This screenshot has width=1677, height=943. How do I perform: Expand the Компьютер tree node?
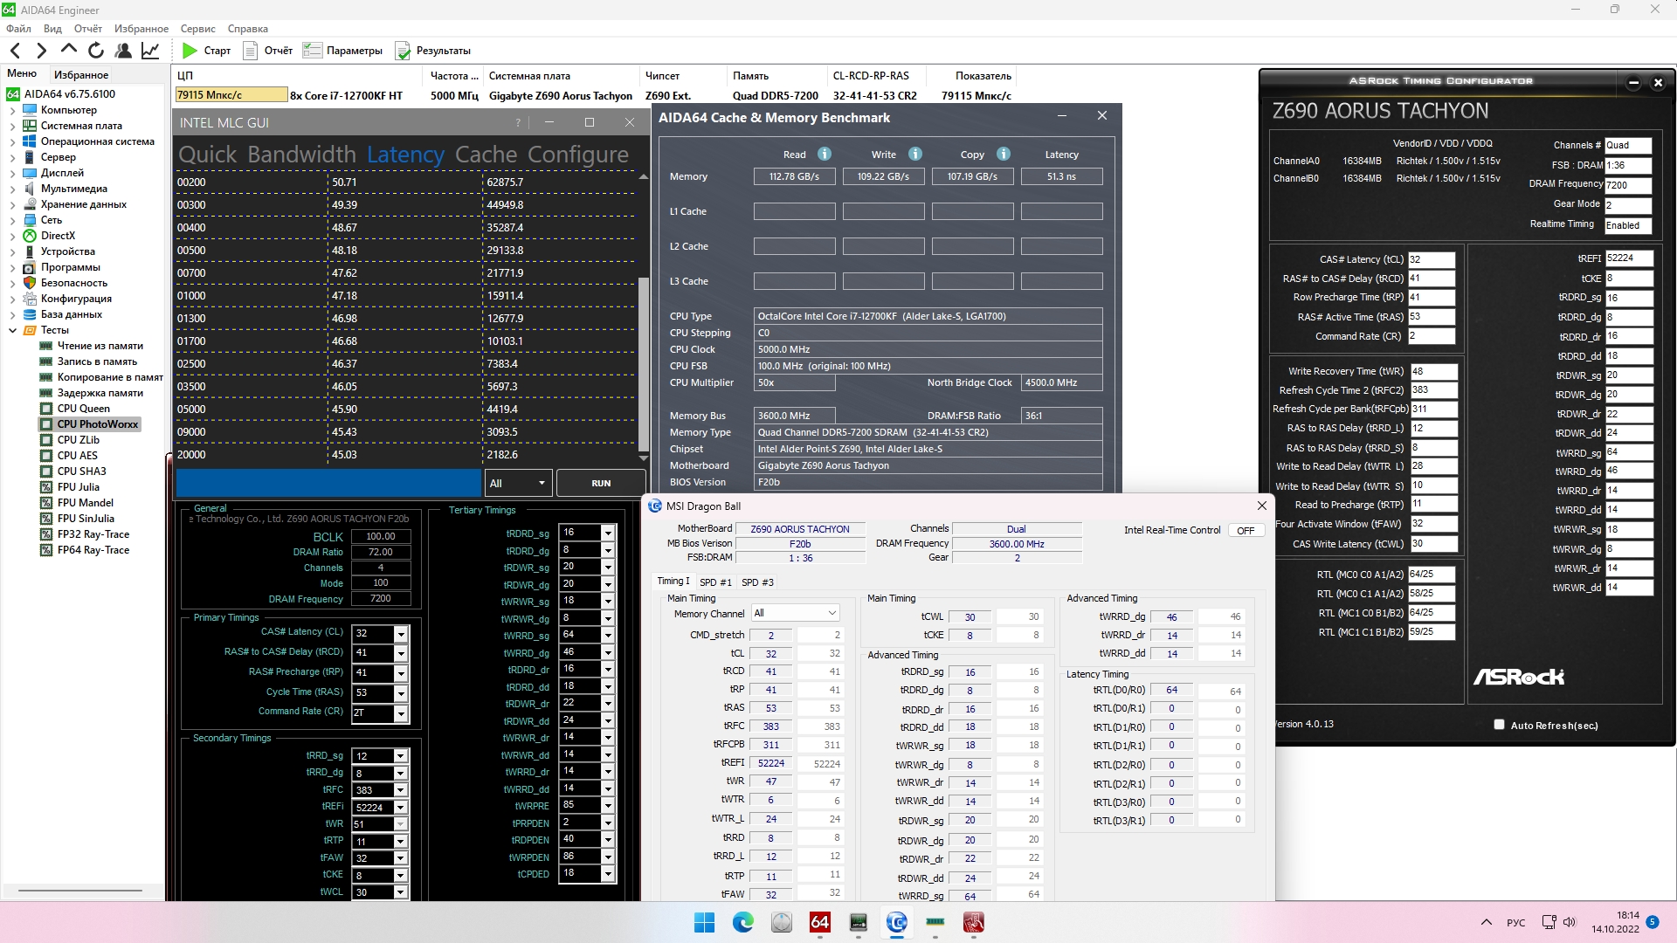[12, 111]
